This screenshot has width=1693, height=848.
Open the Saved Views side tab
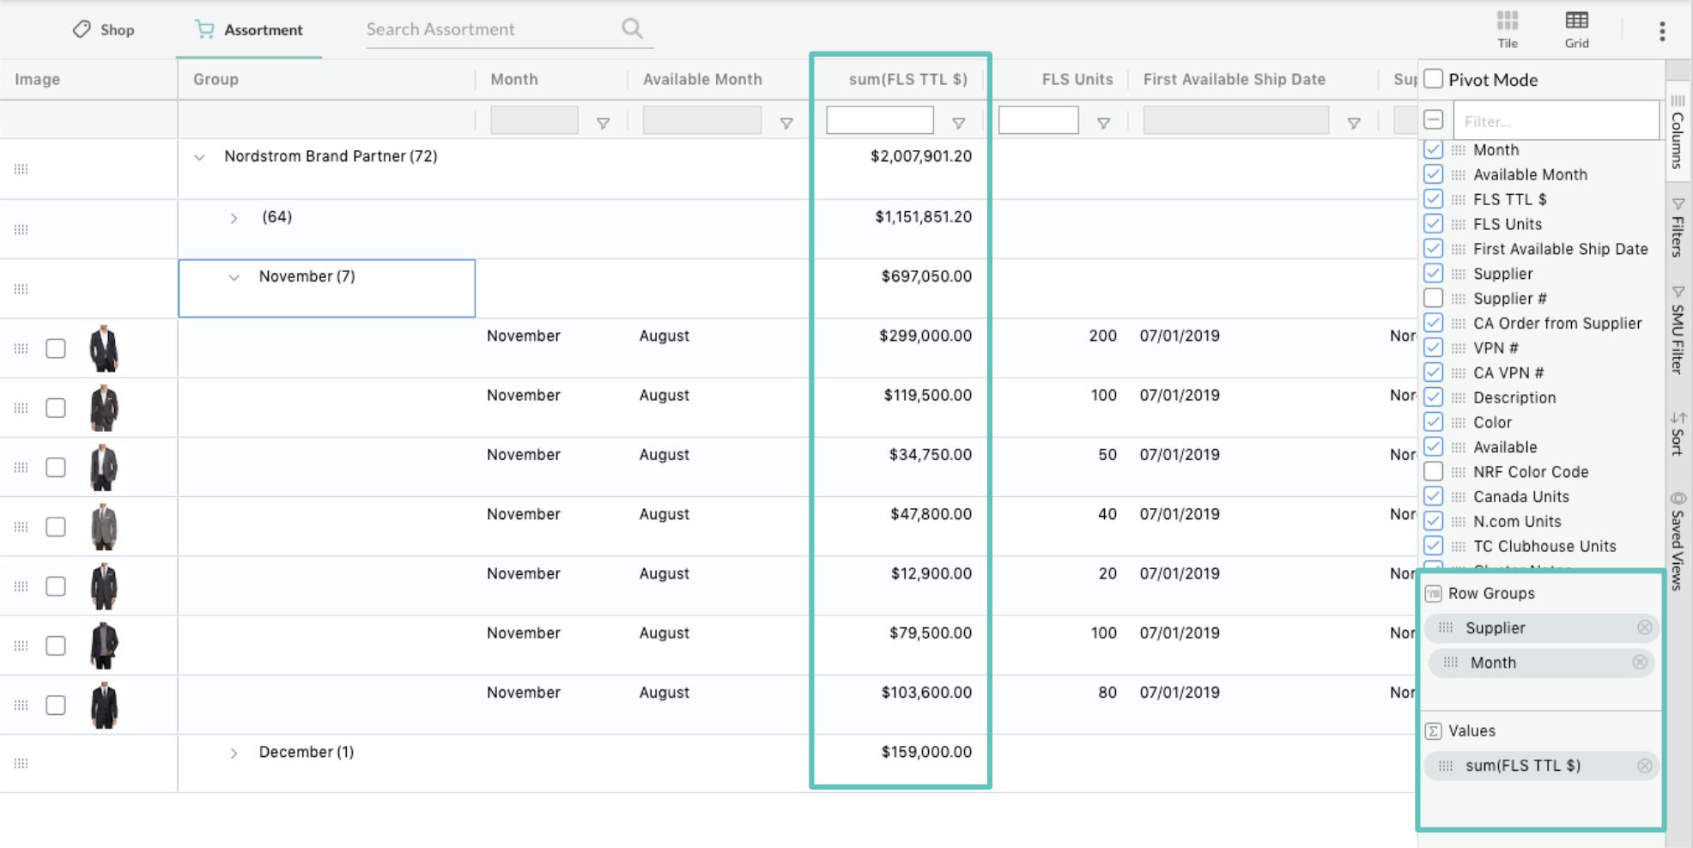click(x=1678, y=541)
